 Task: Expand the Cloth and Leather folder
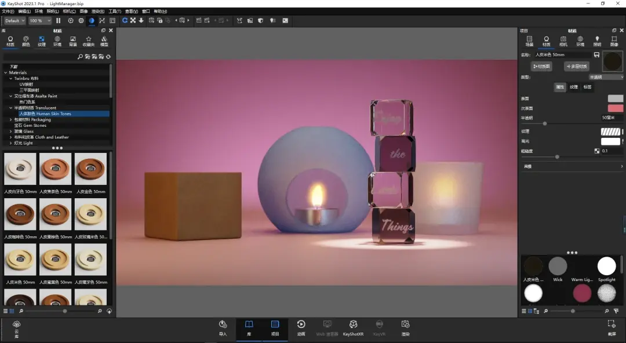[x=11, y=137]
